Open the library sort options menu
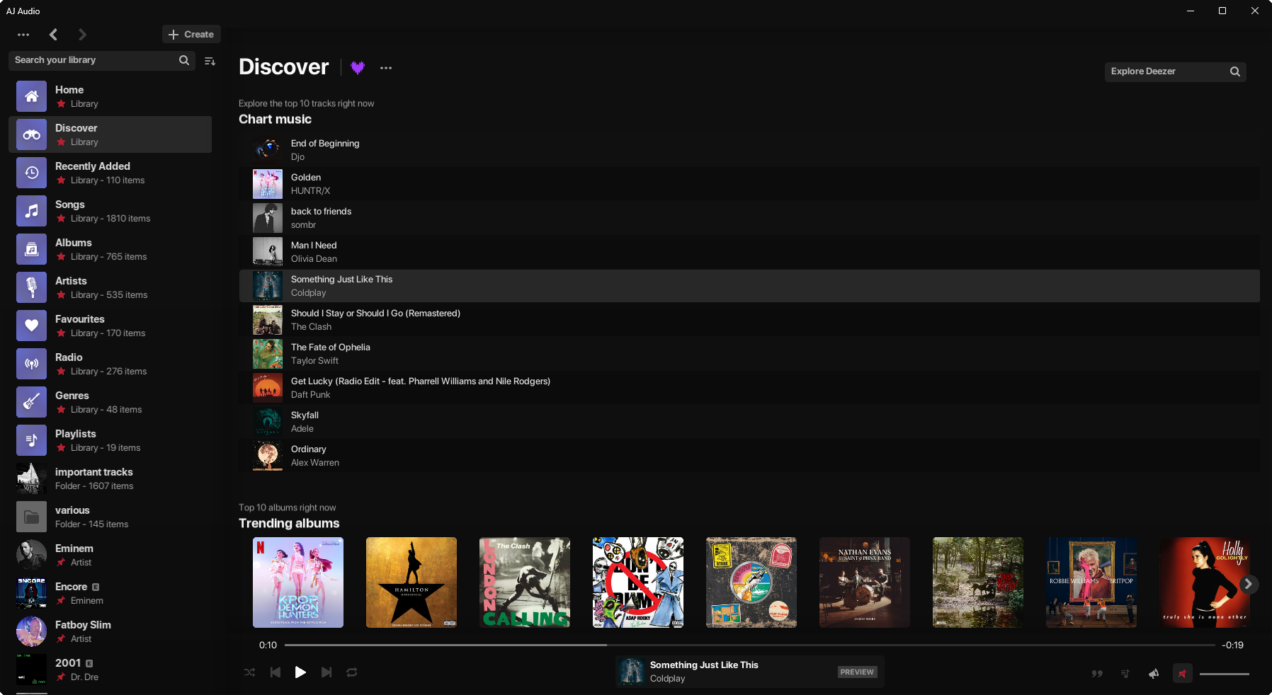 pyautogui.click(x=210, y=61)
